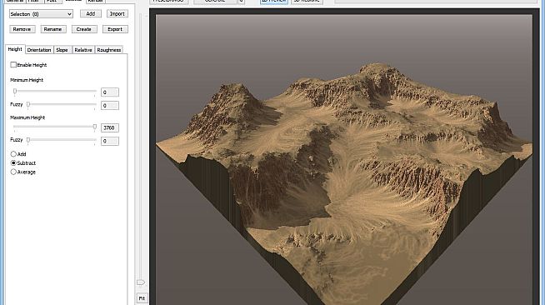Click the Fuzzy slider under Maximum Height
The width and height of the screenshot is (545, 305).
[x=28, y=140]
